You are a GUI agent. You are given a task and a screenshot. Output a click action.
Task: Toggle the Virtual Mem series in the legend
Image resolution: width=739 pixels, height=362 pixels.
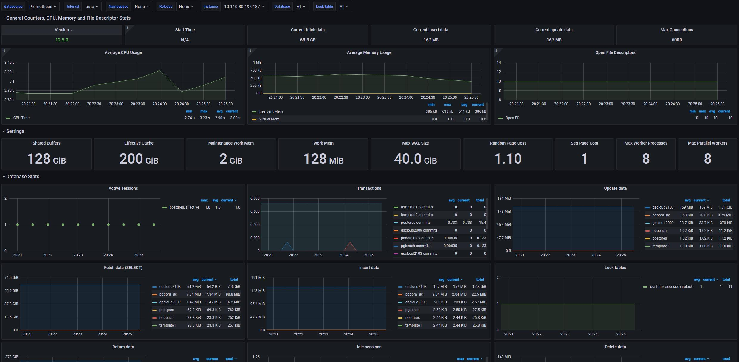269,119
